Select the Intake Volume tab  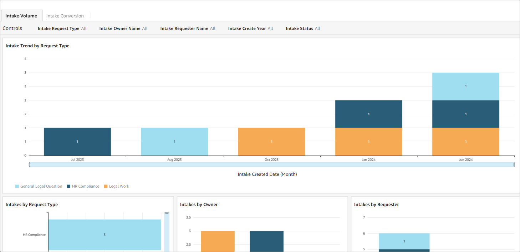(x=21, y=16)
